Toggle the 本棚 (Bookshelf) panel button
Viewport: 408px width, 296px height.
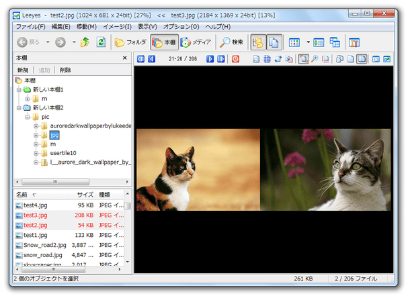pyautogui.click(x=164, y=42)
